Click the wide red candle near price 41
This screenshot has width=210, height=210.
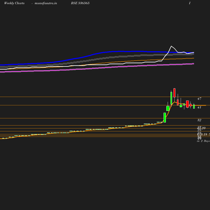pos(187,104)
